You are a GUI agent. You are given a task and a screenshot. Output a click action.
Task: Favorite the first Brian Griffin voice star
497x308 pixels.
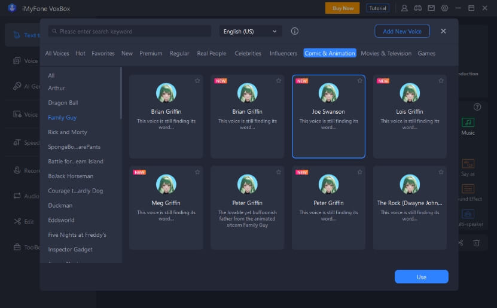pos(197,81)
